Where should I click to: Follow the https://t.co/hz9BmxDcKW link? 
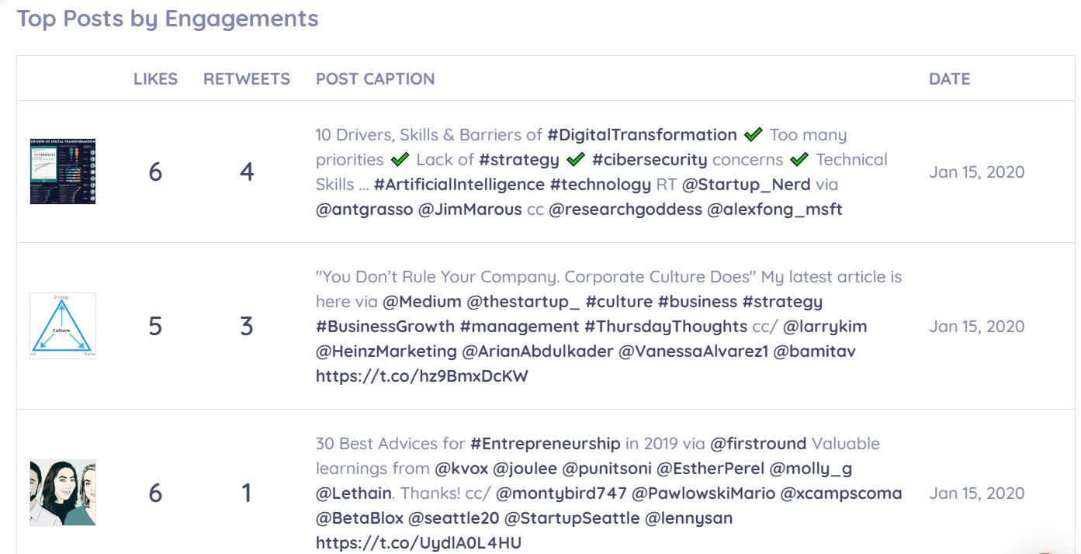(x=422, y=376)
